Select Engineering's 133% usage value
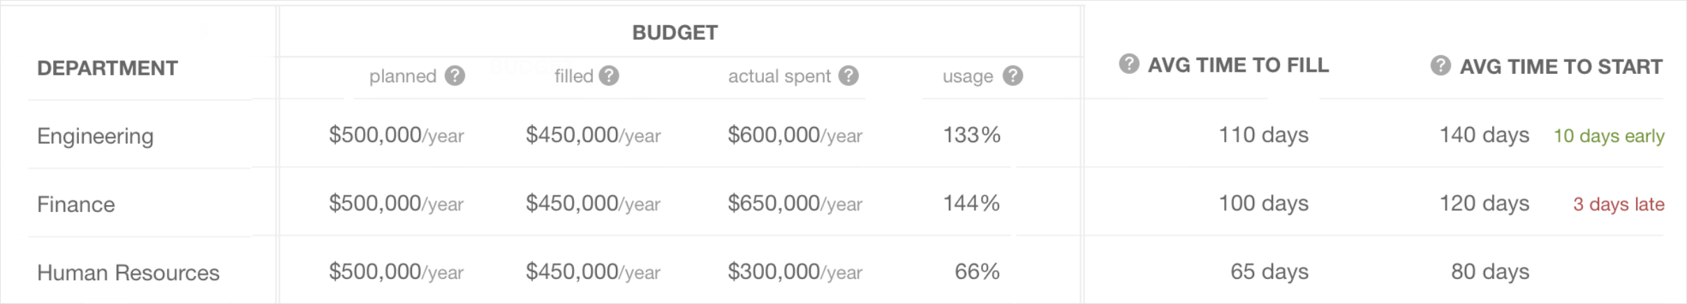The width and height of the screenshot is (1687, 304). tap(972, 135)
